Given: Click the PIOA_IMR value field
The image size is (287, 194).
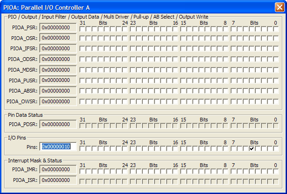Looking at the screenshot, I should (x=58, y=169).
